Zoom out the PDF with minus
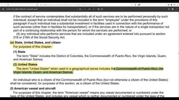The height and width of the screenshot is (100, 179). pyautogui.click(x=85, y=9)
